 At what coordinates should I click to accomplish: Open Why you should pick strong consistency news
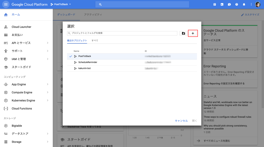coord(225,127)
